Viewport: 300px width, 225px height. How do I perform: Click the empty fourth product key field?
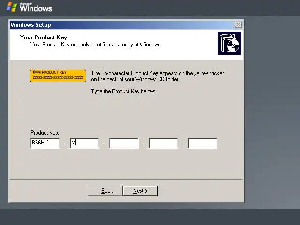[164, 143]
